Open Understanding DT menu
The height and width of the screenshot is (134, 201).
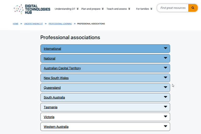(67, 9)
